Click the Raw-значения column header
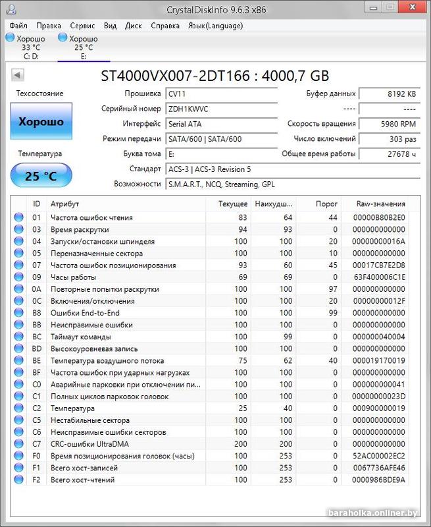 (x=375, y=204)
